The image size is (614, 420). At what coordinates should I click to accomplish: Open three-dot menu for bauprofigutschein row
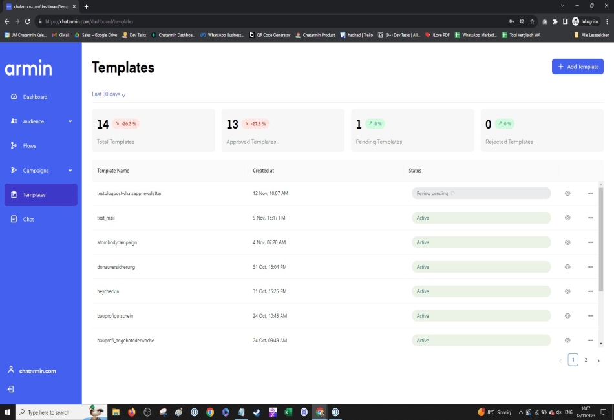point(589,316)
